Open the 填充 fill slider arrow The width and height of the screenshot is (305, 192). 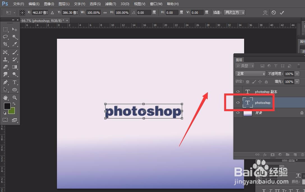click(297, 82)
